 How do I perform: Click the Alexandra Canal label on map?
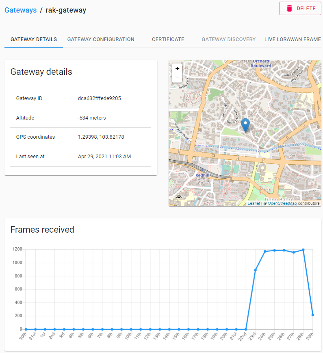point(291,145)
